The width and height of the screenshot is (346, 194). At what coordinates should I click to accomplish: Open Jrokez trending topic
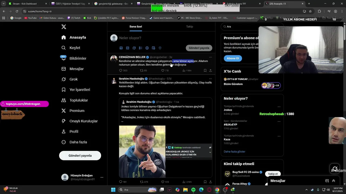coord(228,110)
